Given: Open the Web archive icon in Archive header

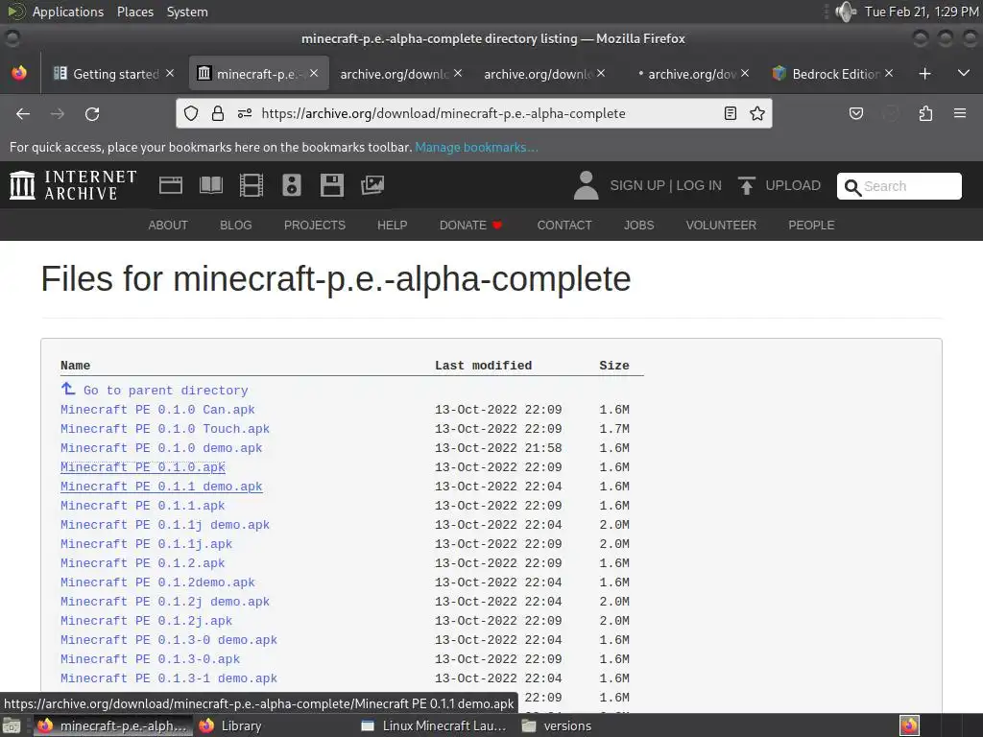Looking at the screenshot, I should [171, 185].
